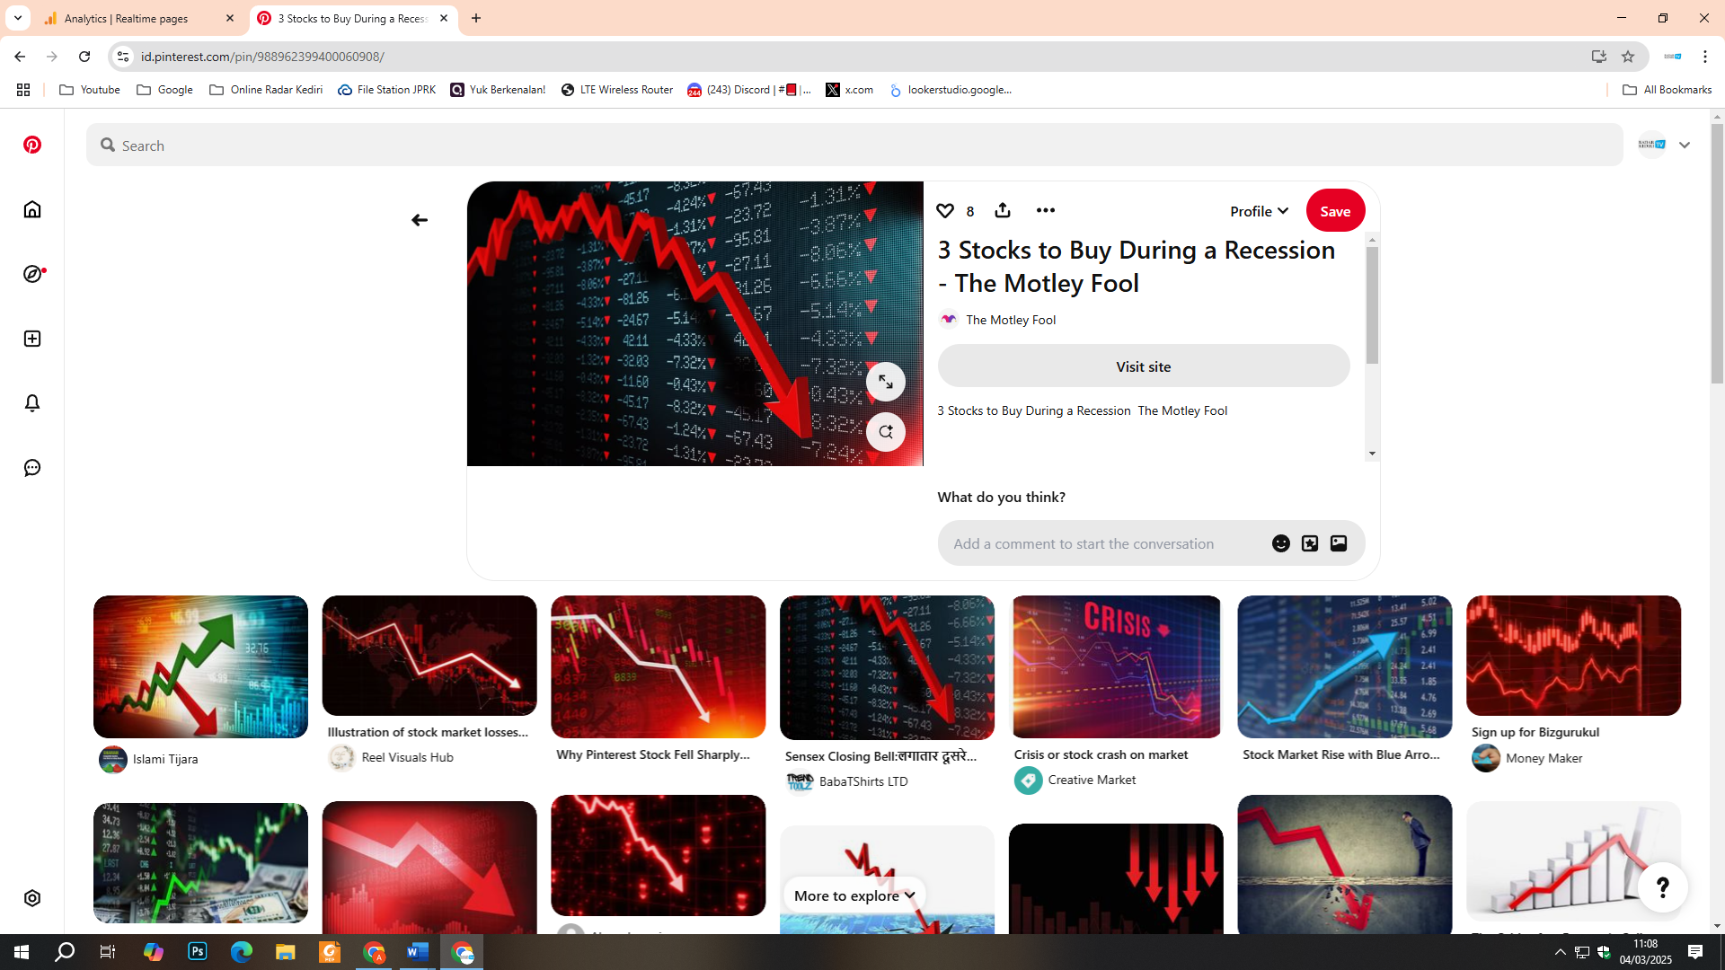
Task: Open Chrome three-dot menu
Action: point(1705,57)
